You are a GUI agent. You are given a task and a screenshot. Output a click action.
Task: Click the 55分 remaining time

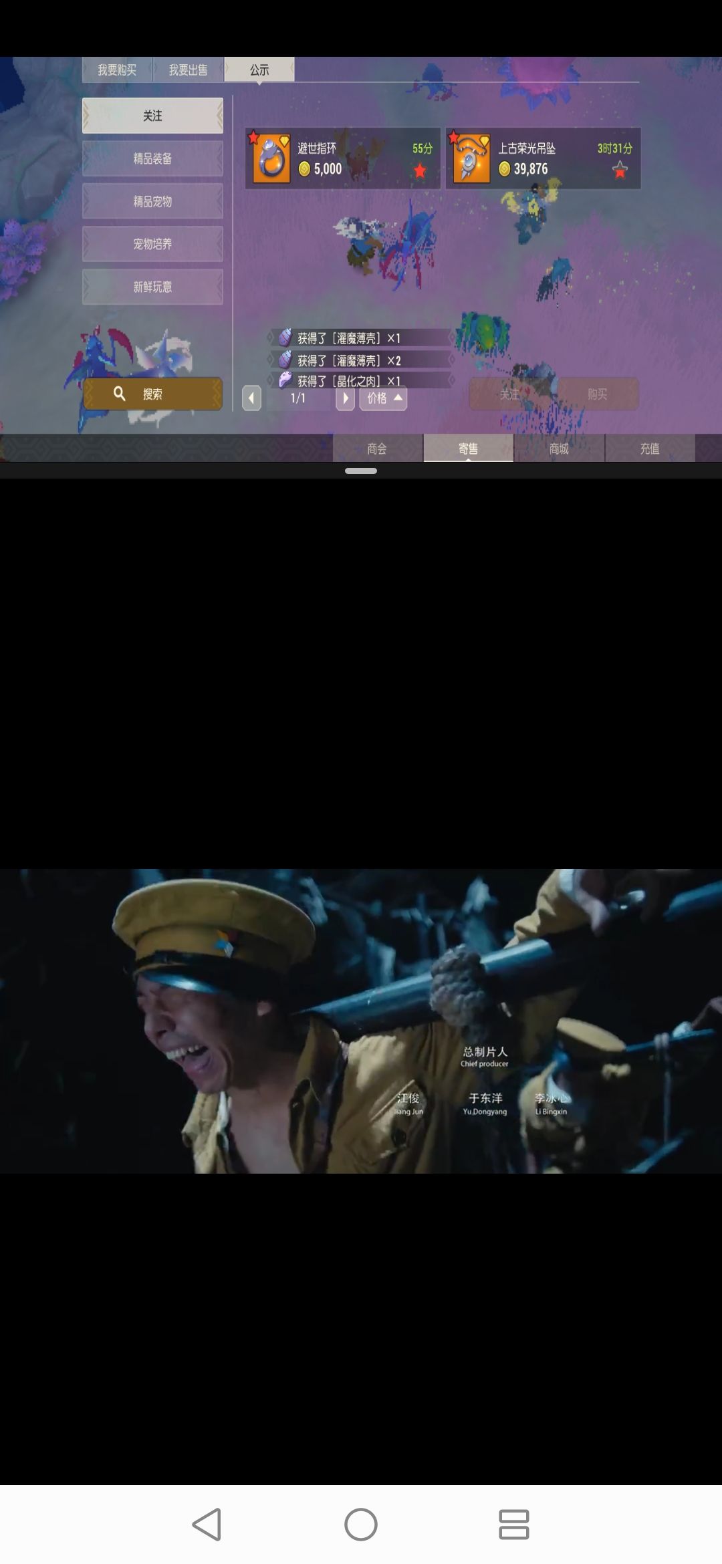423,148
